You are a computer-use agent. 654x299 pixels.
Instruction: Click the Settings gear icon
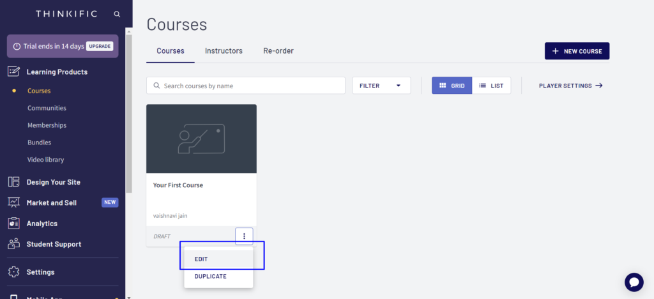point(13,272)
